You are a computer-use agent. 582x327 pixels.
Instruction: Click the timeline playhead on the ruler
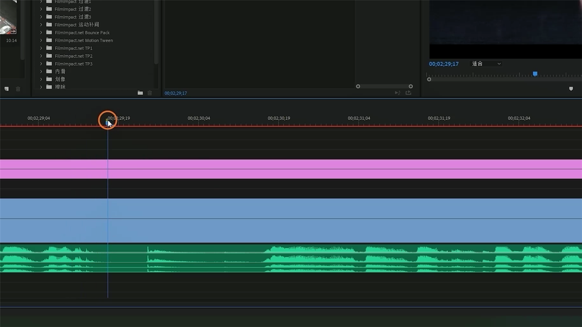coord(108,122)
